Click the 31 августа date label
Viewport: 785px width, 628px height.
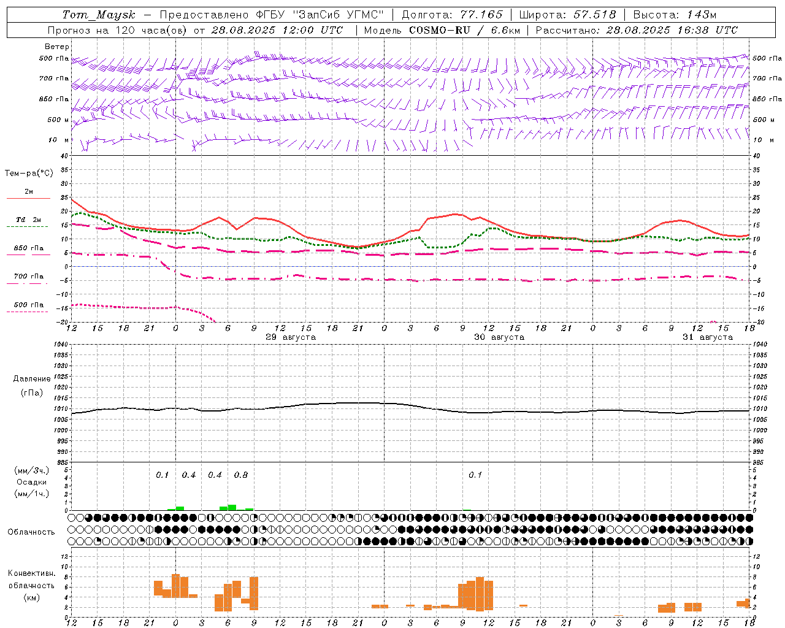(708, 337)
